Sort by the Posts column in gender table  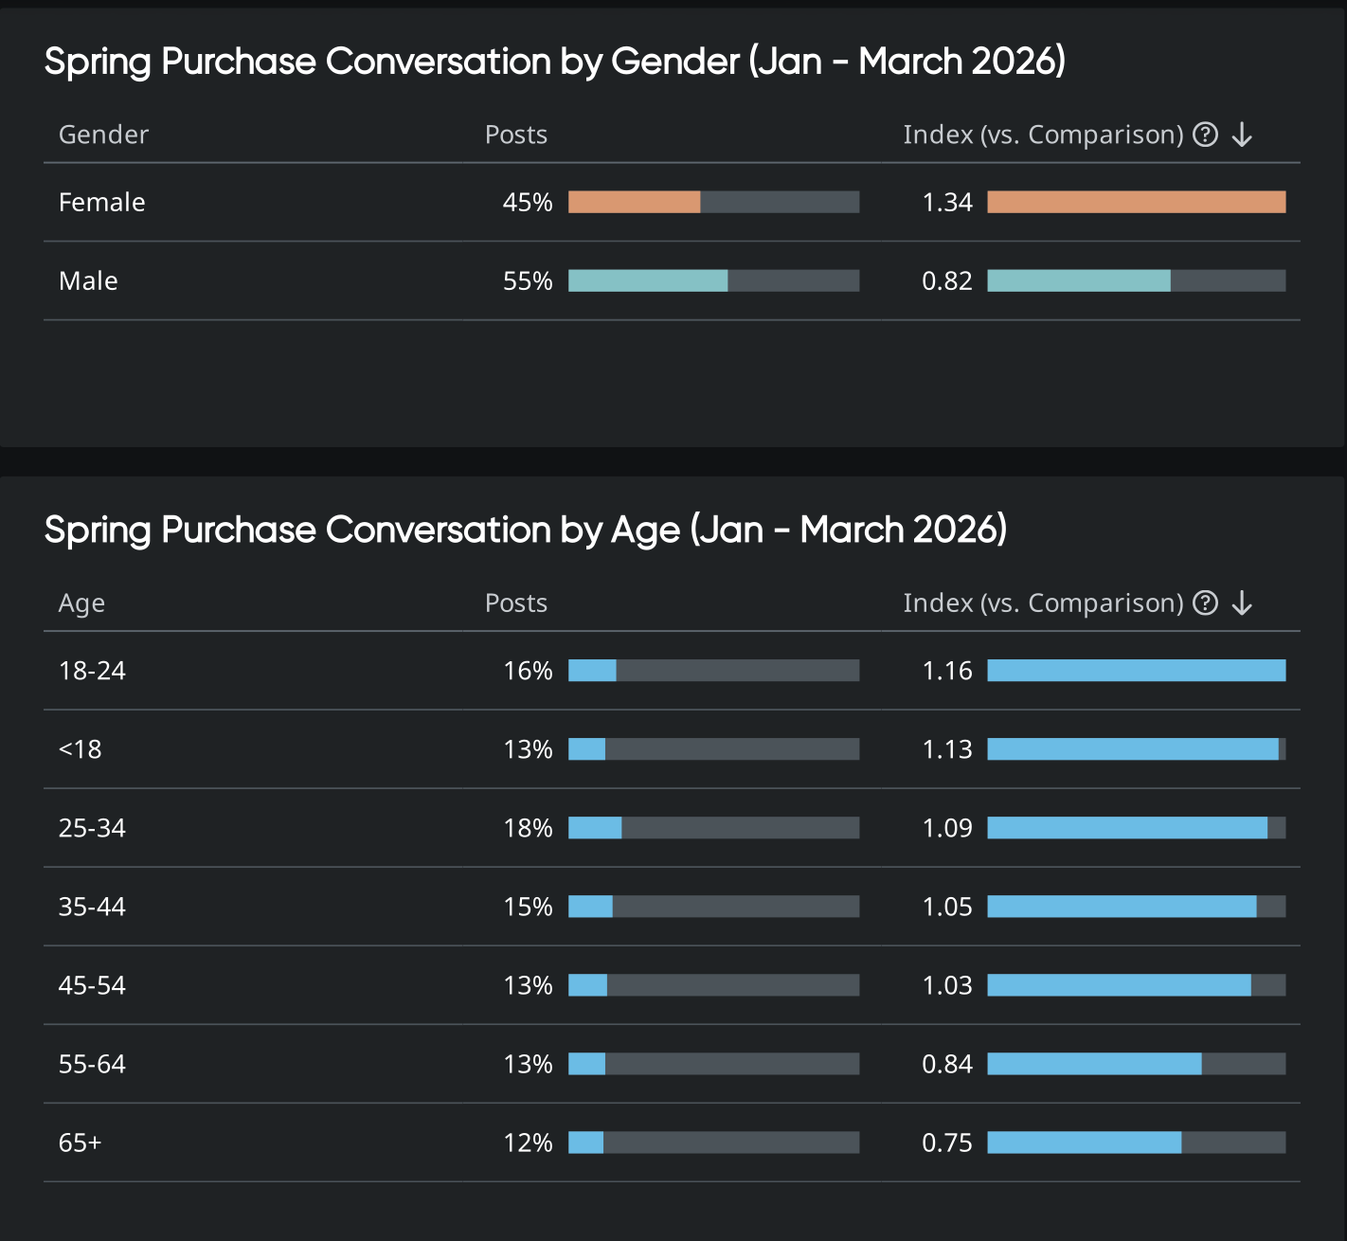coord(516,135)
